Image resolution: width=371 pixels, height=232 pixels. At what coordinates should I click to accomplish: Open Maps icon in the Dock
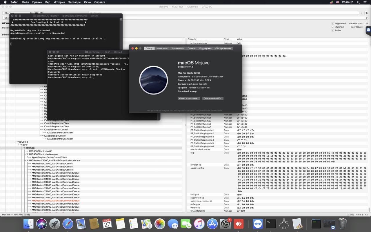pos(147,224)
